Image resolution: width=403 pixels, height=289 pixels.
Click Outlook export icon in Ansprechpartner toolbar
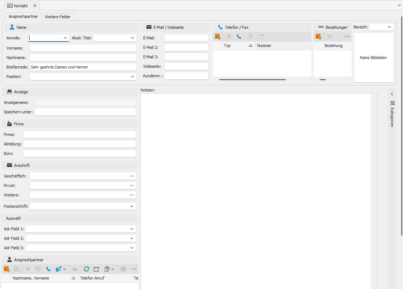(58, 269)
